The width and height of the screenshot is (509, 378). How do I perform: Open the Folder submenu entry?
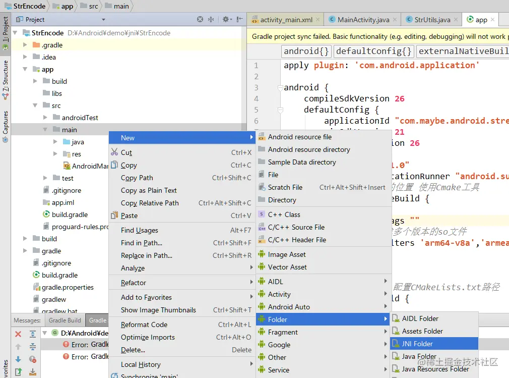pos(323,319)
